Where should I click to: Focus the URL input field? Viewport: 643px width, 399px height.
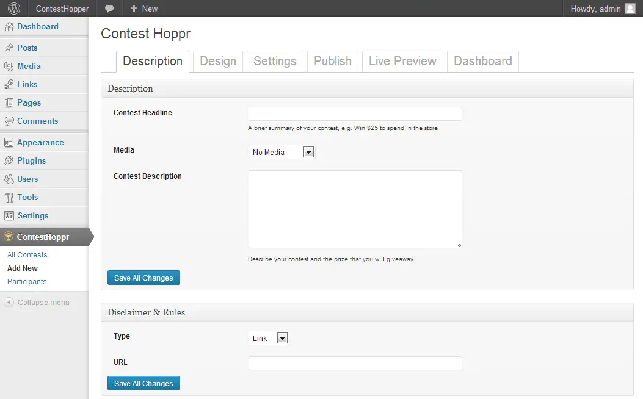(x=355, y=363)
